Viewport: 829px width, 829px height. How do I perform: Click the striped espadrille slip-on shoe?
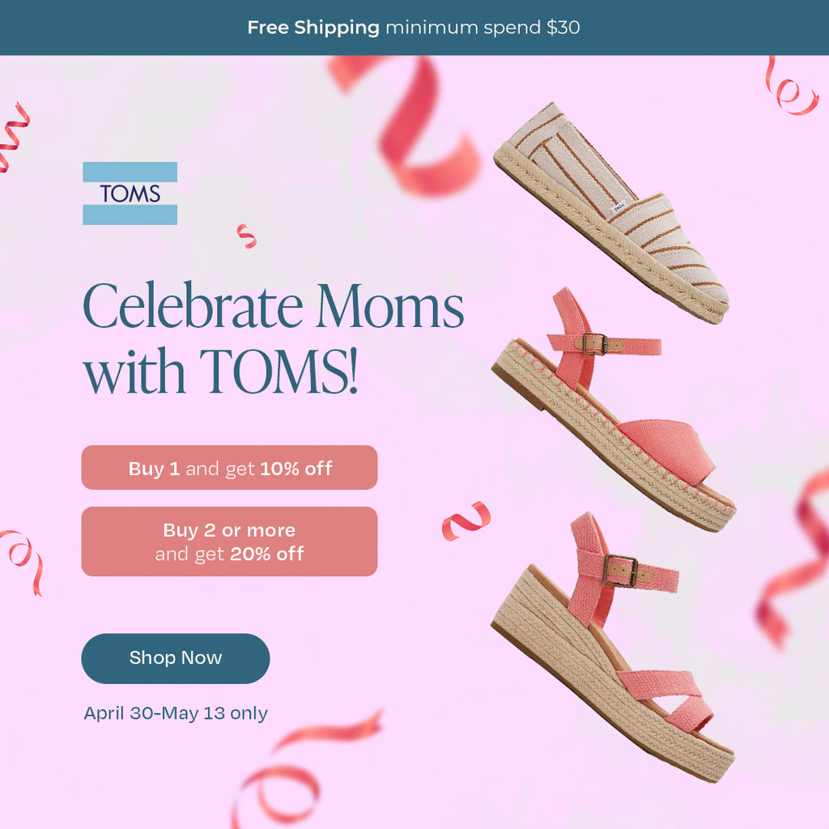point(612,213)
